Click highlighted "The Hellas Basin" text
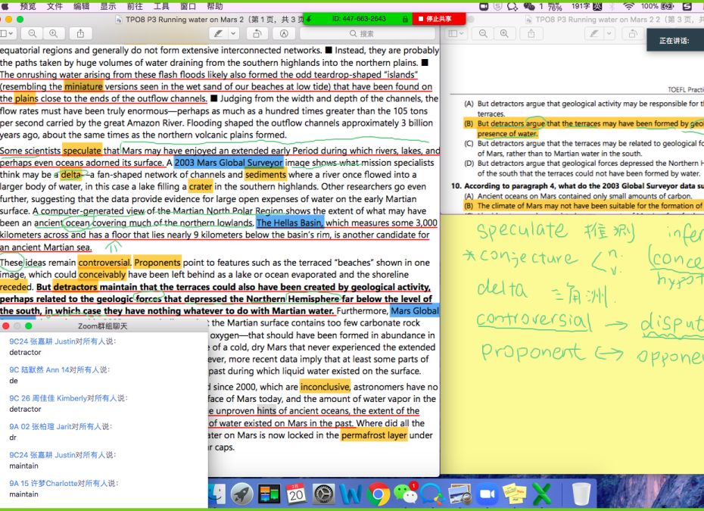The width and height of the screenshot is (704, 511). coord(290,223)
